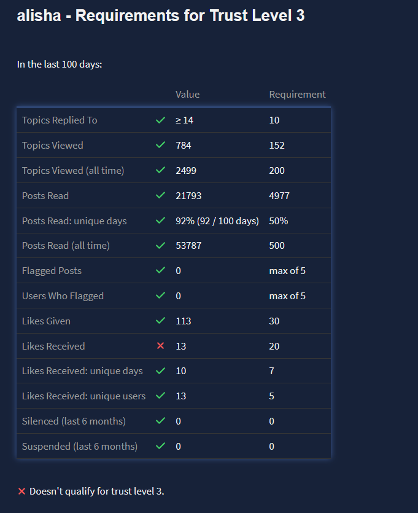Click the green checkmark for Topics Replied To
418x513 pixels.
tap(161, 120)
